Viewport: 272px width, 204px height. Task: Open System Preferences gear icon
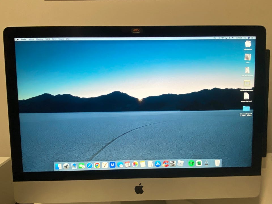173,163
